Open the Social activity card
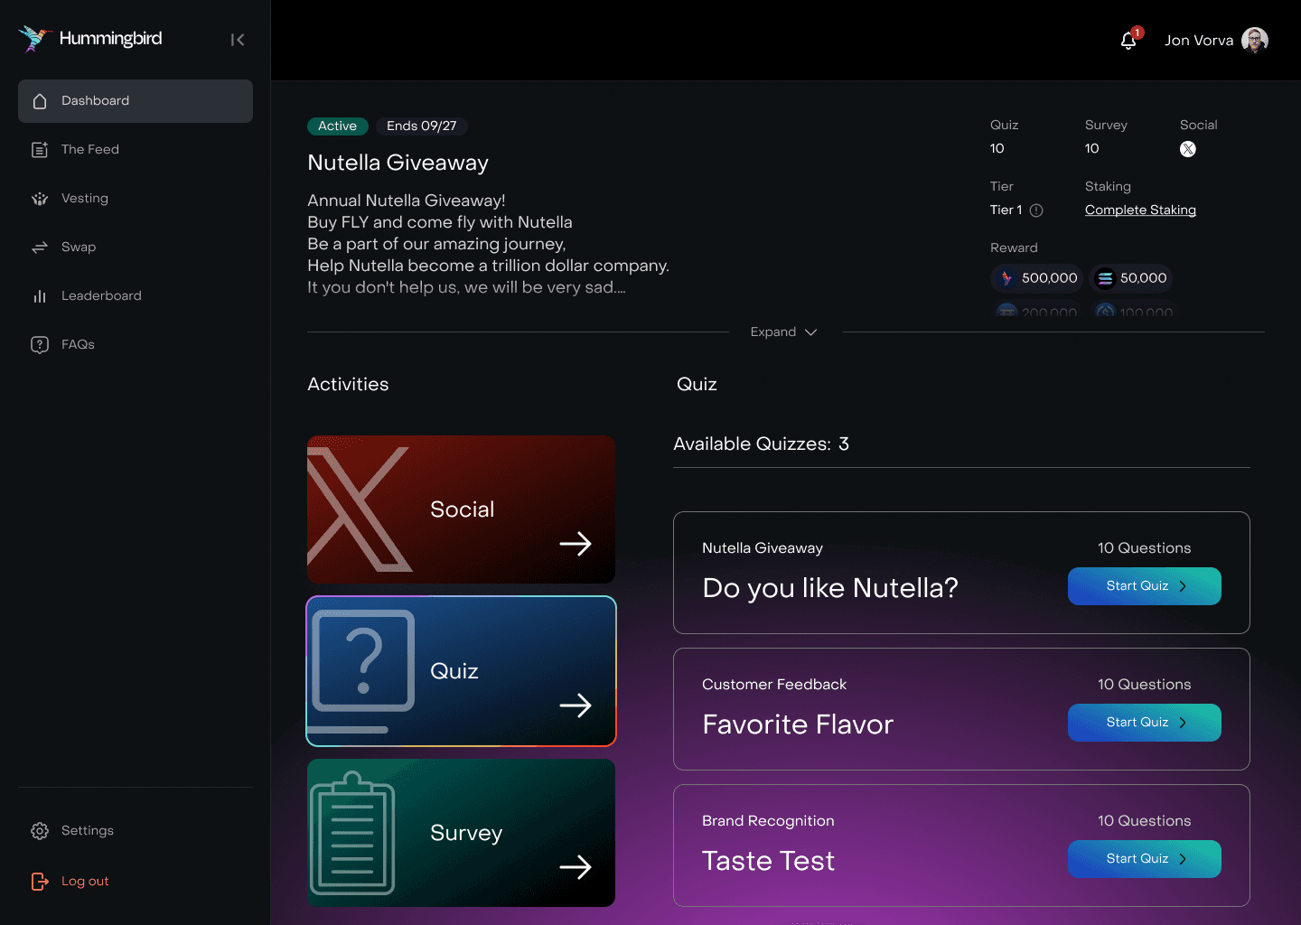Image resolution: width=1301 pixels, height=925 pixels. coord(461,509)
